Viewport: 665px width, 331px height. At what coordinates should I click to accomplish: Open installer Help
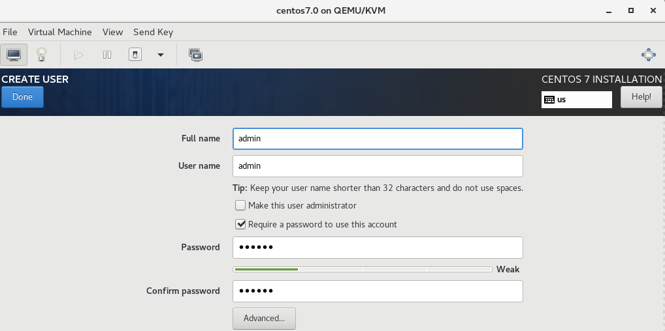[641, 97]
